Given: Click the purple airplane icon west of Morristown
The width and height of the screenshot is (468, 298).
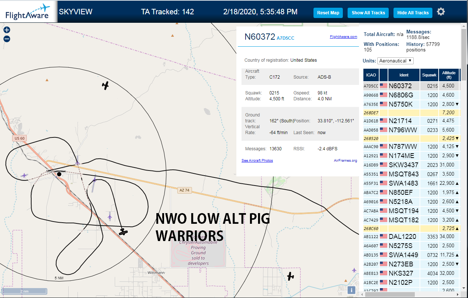Looking at the screenshot, I should pos(24,175).
